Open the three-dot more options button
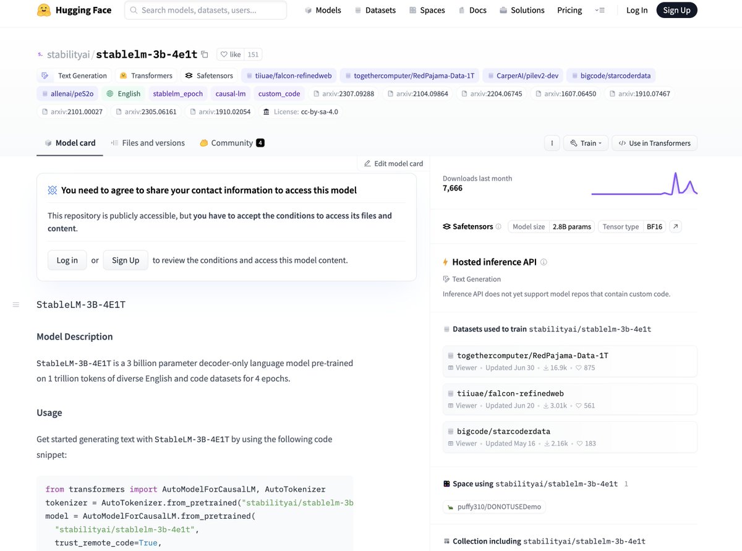 [552, 143]
